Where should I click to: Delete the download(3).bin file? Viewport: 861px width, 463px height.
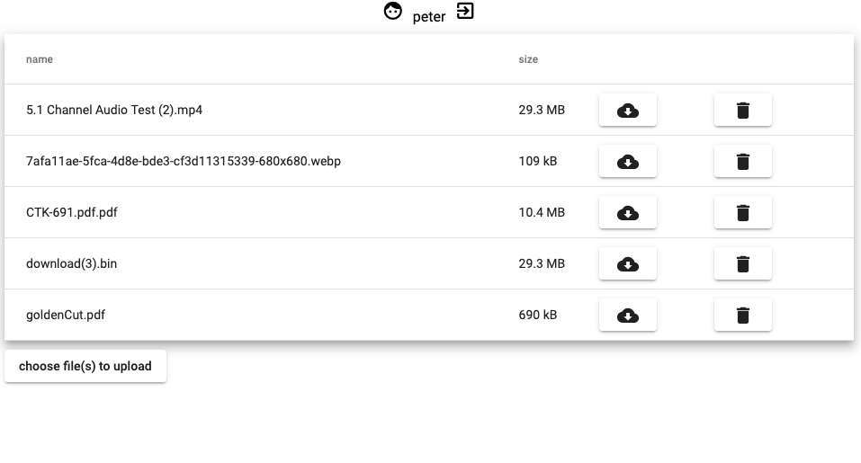pos(742,264)
